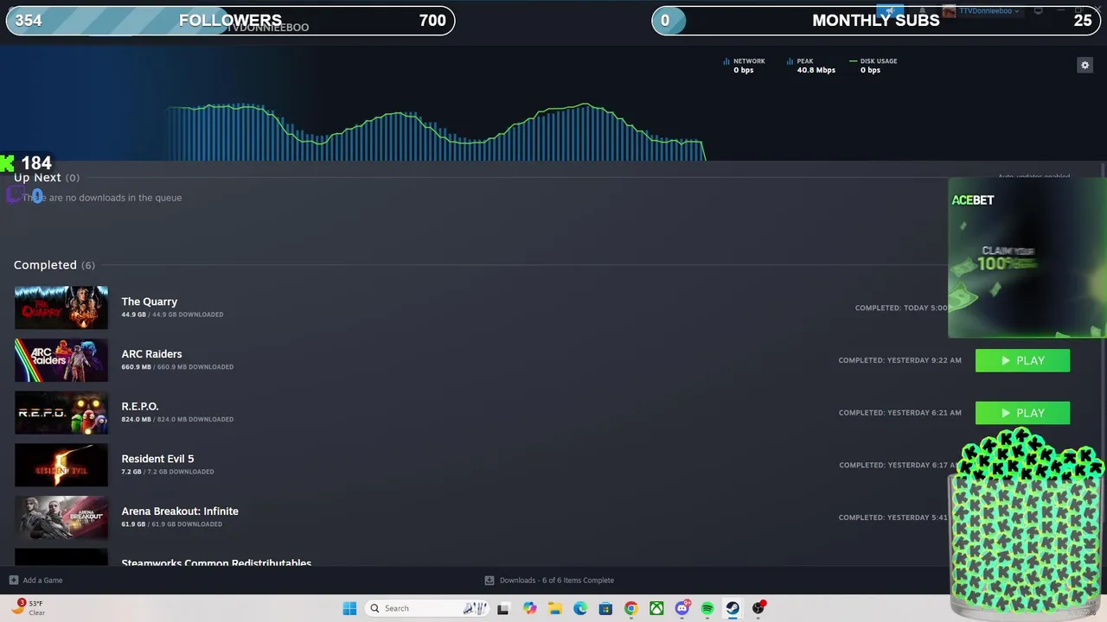Viewport: 1107px width, 622px height.
Task: Click Steamworks Common Redistributables title
Action: [216, 562]
